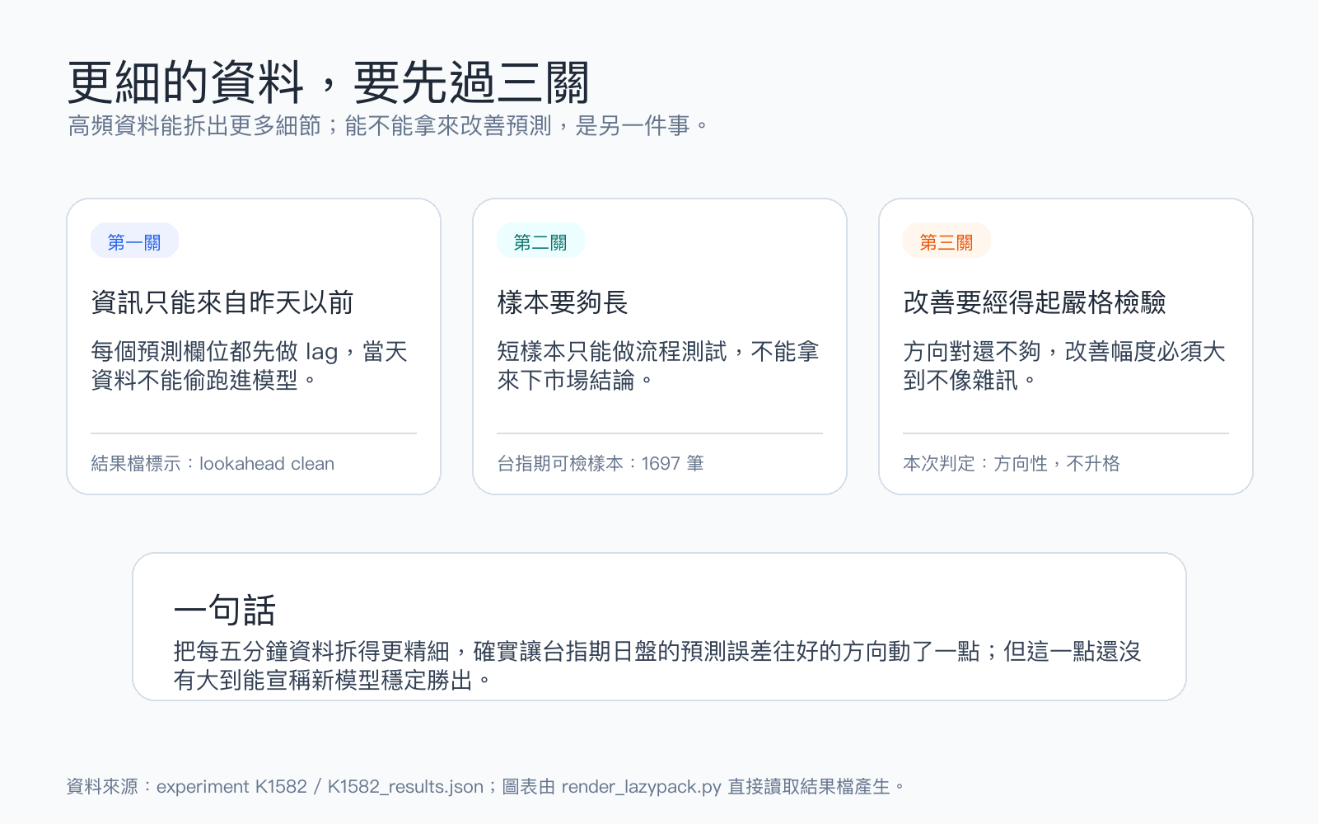The width and height of the screenshot is (1318, 824).
Task: Select the 第一關 badge
Action: click(134, 241)
